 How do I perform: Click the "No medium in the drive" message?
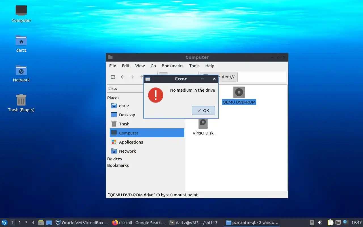tap(193, 90)
